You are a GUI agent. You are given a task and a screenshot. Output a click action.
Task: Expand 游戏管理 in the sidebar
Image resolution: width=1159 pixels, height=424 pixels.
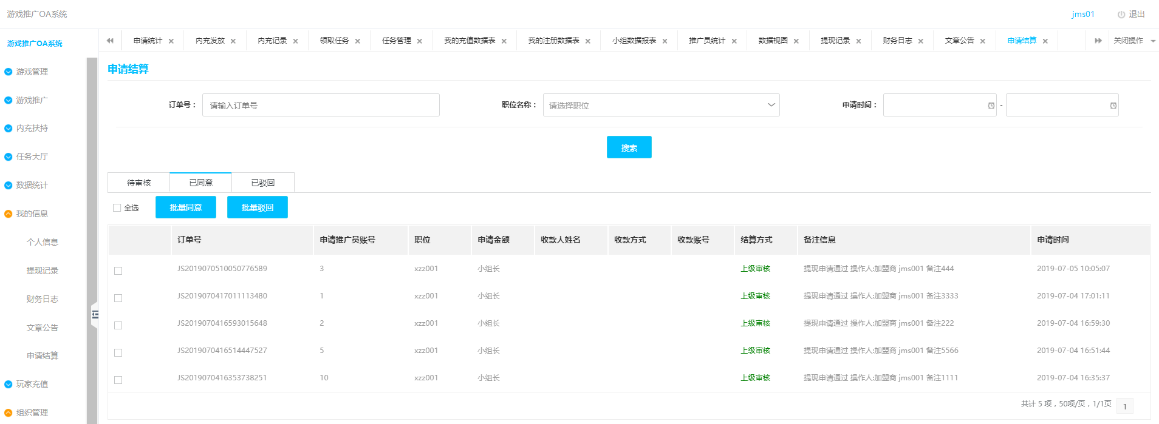(x=32, y=72)
